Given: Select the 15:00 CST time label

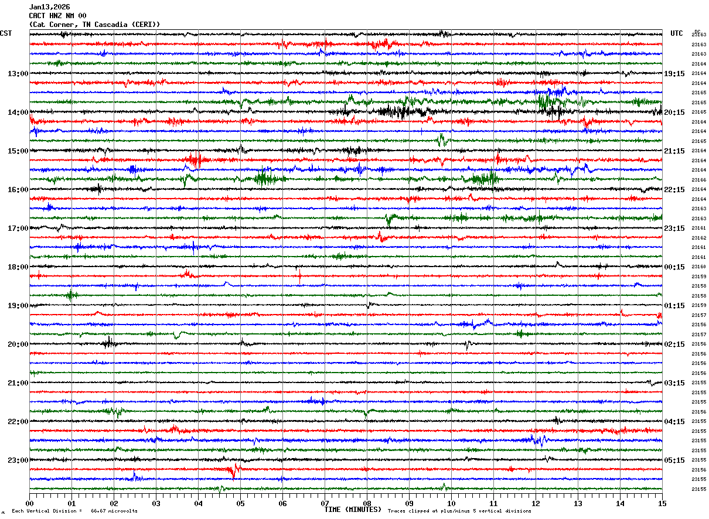Looking at the screenshot, I should [18, 151].
